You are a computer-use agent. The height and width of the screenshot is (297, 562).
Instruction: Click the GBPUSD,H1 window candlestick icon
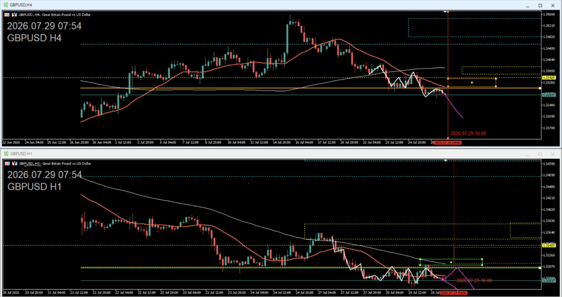click(x=6, y=153)
